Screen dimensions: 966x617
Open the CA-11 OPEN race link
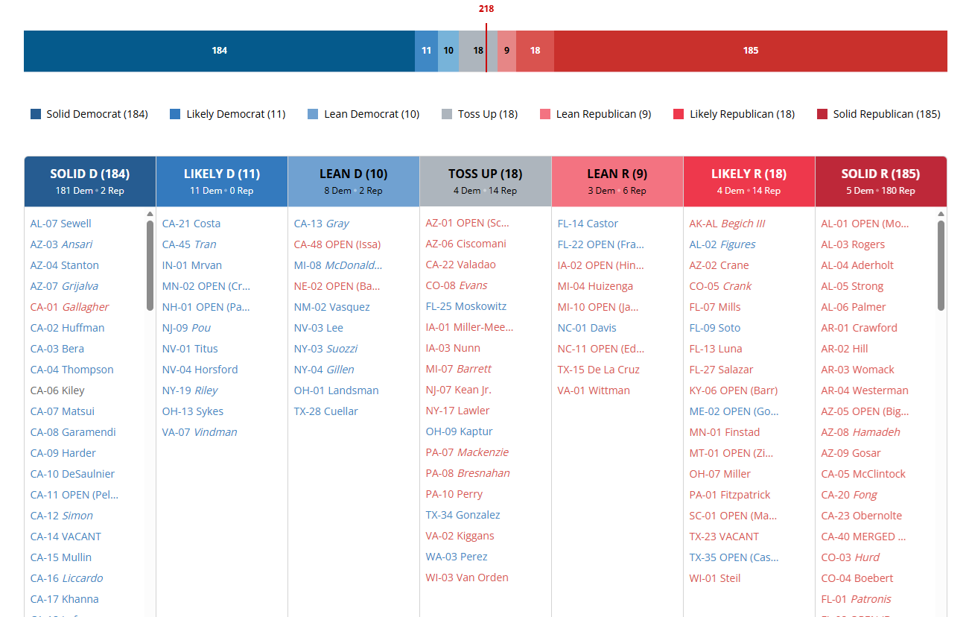pyautogui.click(x=74, y=495)
